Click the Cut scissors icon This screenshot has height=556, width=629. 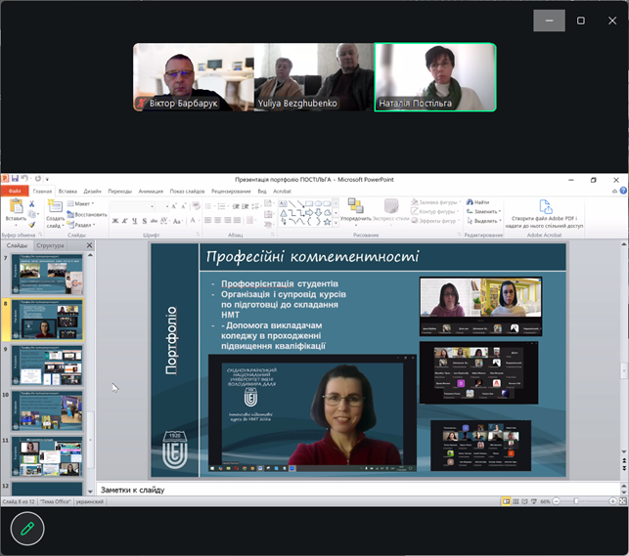pos(31,204)
